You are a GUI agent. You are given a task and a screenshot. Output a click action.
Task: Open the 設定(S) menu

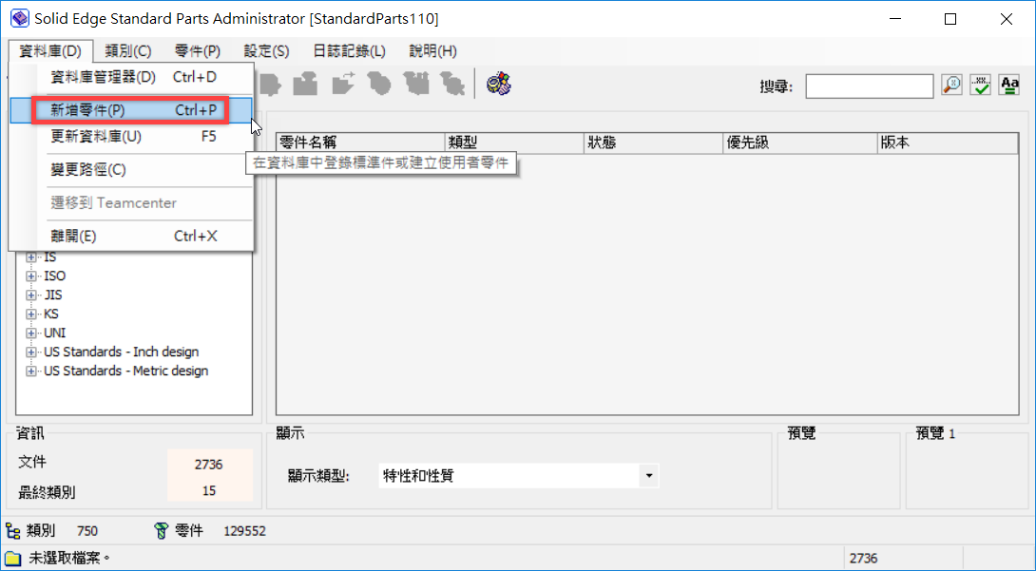pyautogui.click(x=266, y=50)
